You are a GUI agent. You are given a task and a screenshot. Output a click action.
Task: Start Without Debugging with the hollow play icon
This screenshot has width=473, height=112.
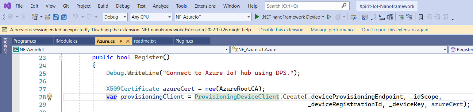(329, 17)
